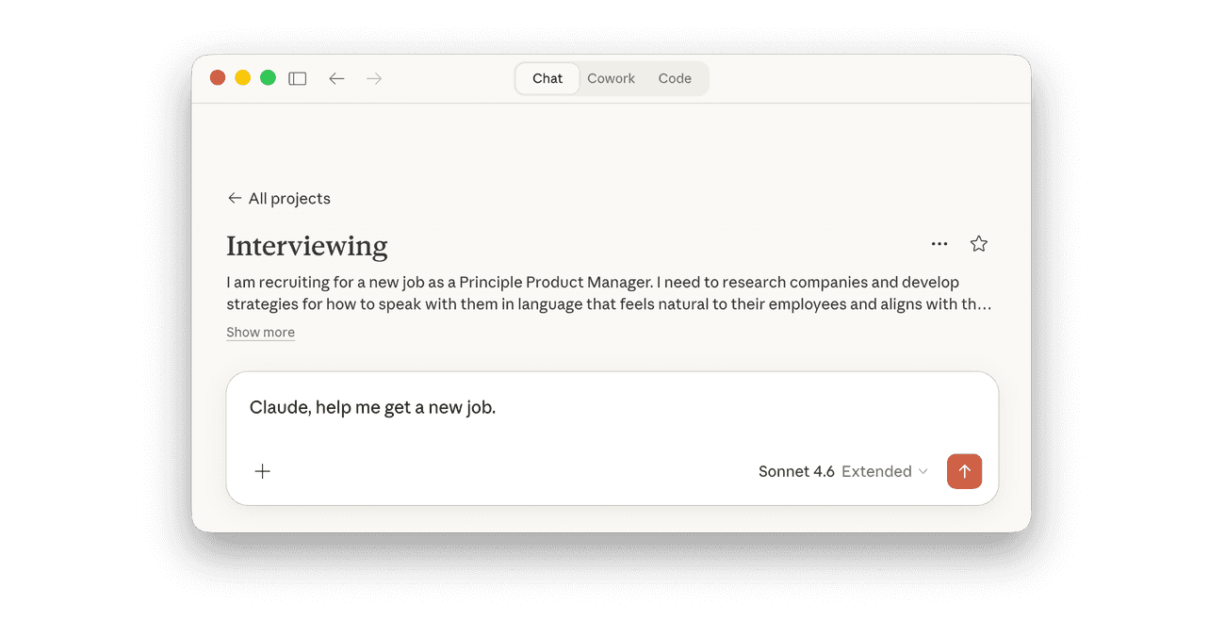Go back with the left arrow
The image size is (1225, 621).
(336, 79)
